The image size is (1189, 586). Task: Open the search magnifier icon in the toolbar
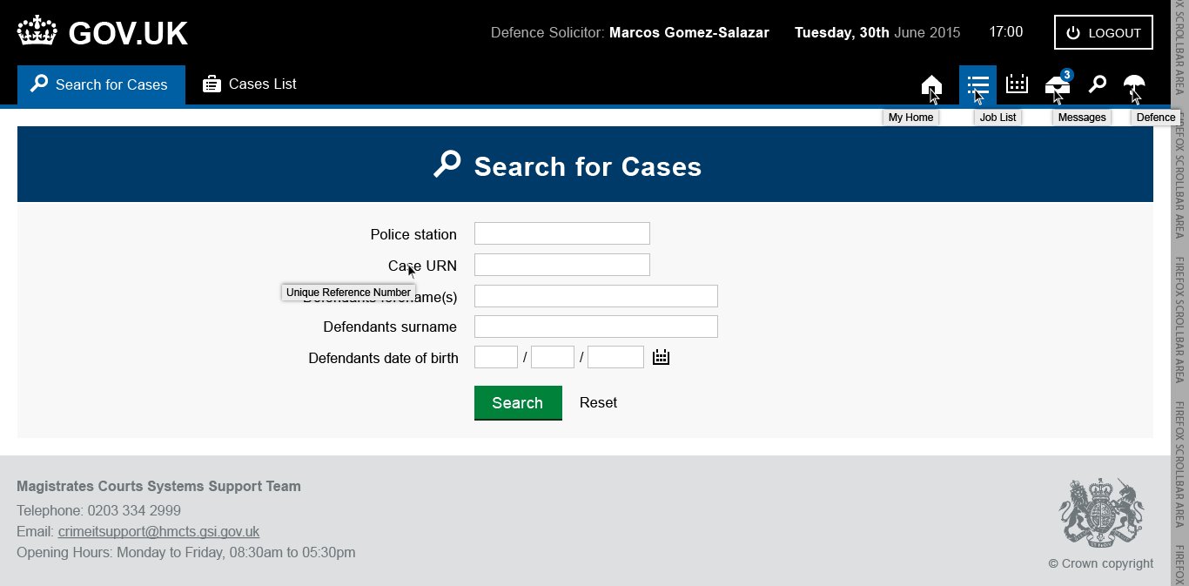1096,84
